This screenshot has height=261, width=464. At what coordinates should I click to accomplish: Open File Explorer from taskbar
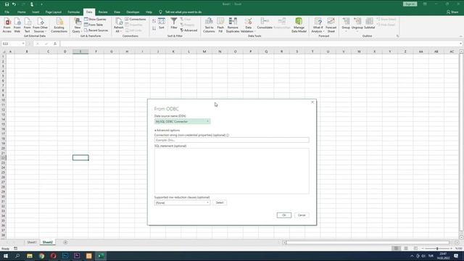point(30,256)
